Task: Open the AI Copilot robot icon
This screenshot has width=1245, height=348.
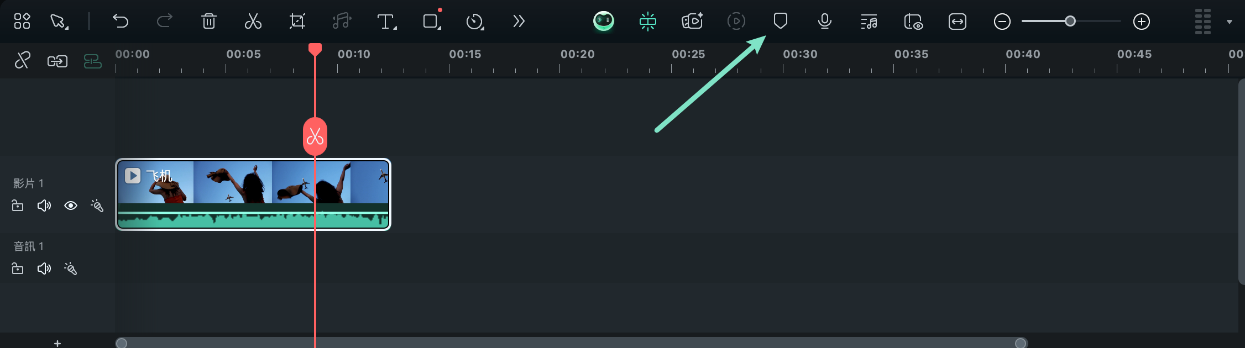Action: [x=603, y=21]
